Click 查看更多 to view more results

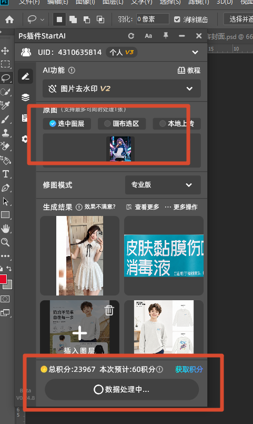[143, 207]
